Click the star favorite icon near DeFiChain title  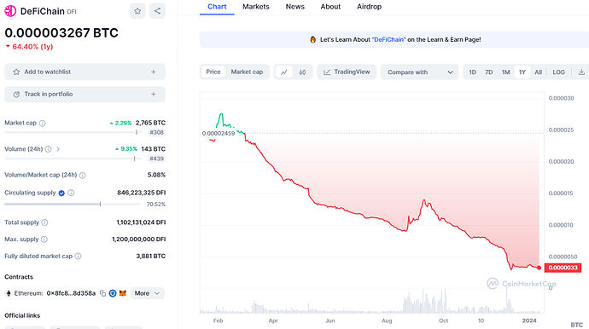click(x=137, y=11)
